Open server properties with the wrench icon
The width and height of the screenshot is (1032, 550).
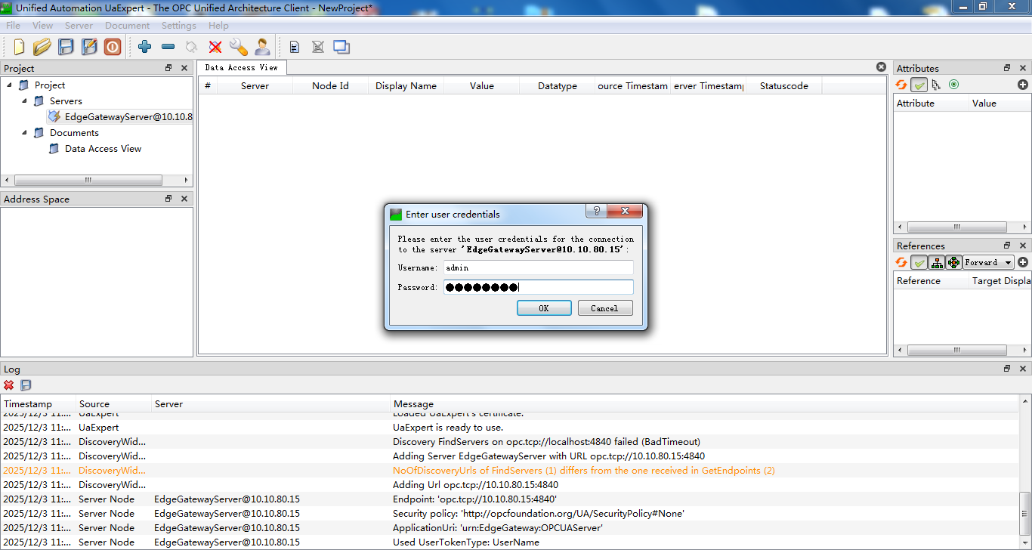[x=239, y=47]
